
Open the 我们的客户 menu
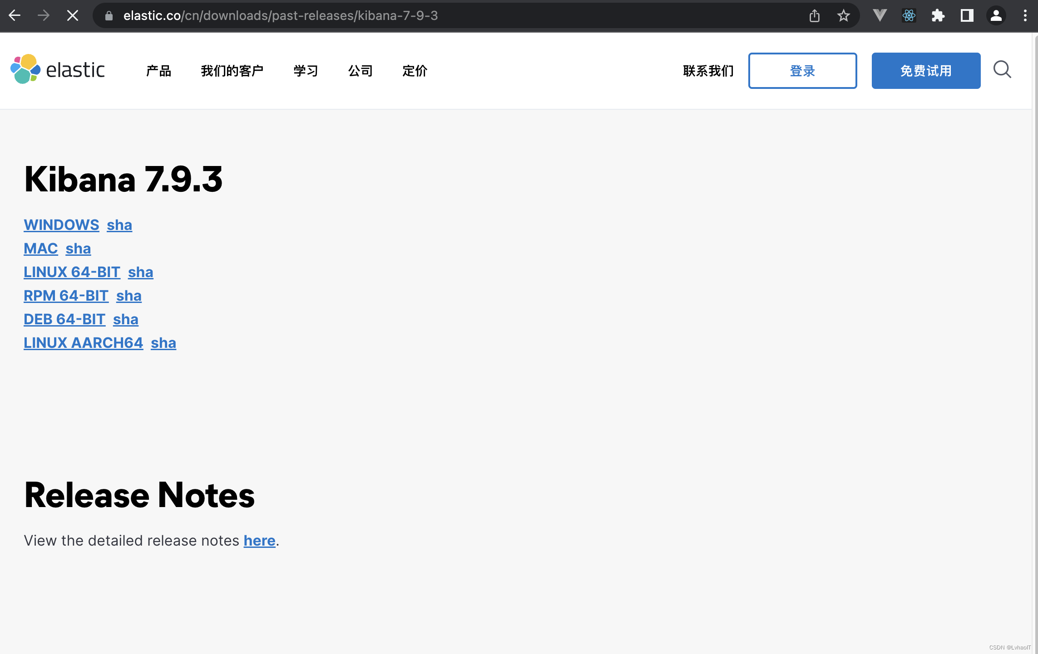coord(232,71)
